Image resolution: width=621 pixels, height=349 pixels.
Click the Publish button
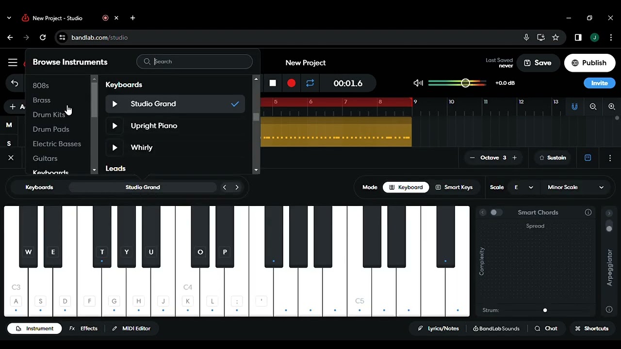[x=589, y=63]
